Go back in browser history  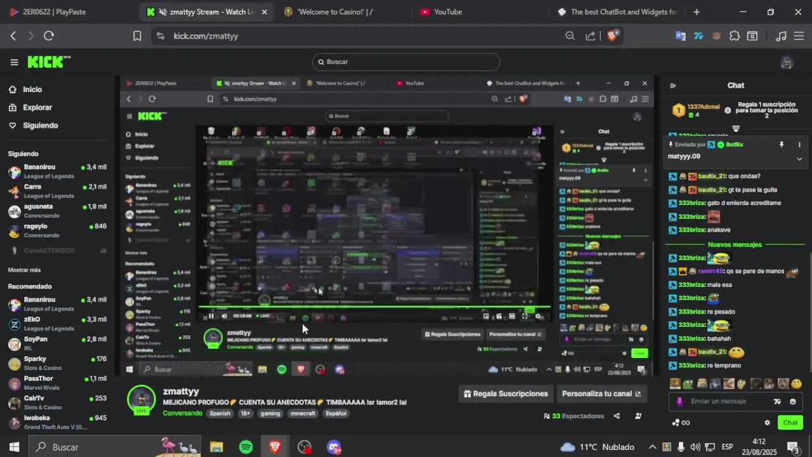[x=13, y=36]
